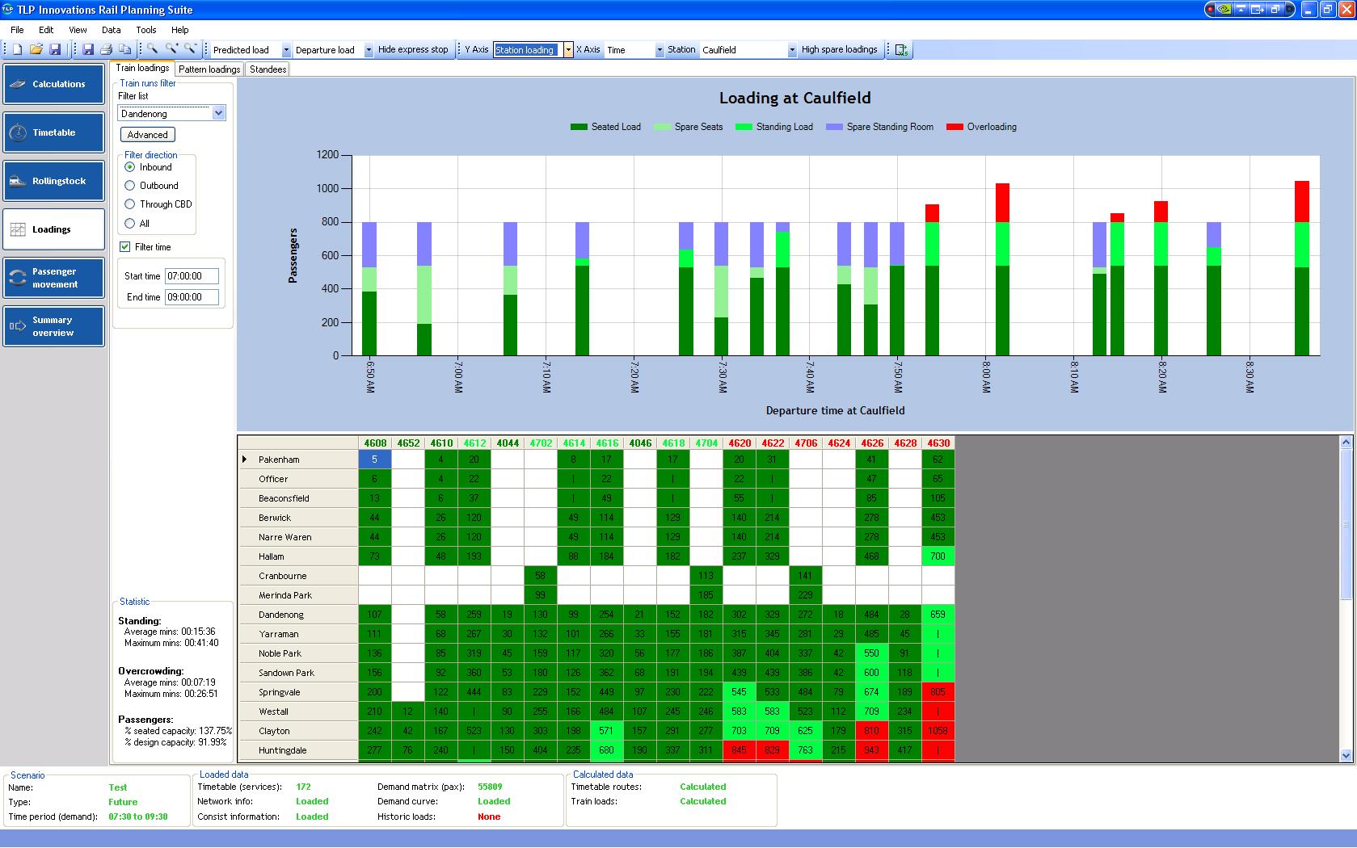Click the Print toolbar icon
Screen dimensions: 1357x848
tap(106, 49)
